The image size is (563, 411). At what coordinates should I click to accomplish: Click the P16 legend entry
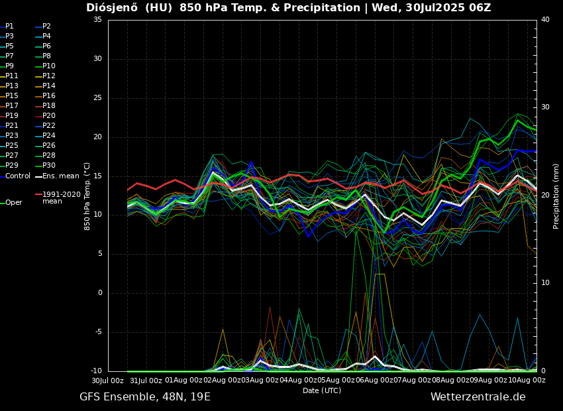tap(49, 96)
